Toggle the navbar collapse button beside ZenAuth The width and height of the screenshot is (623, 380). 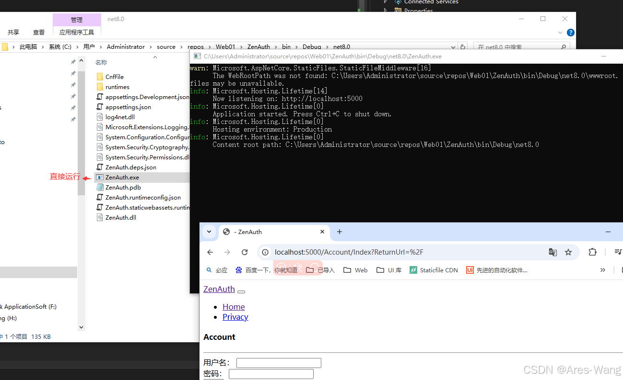(x=241, y=291)
